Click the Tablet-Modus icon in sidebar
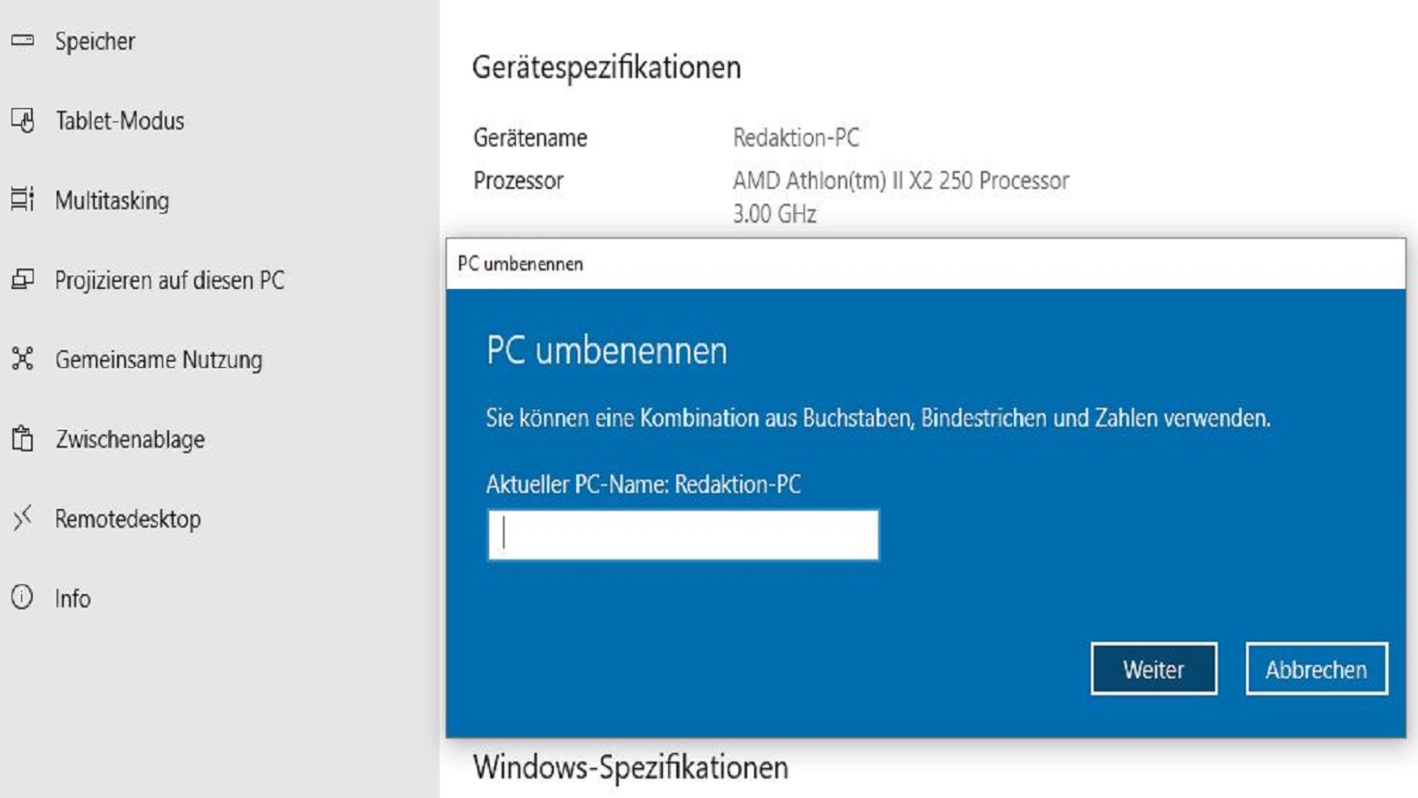 click(21, 121)
